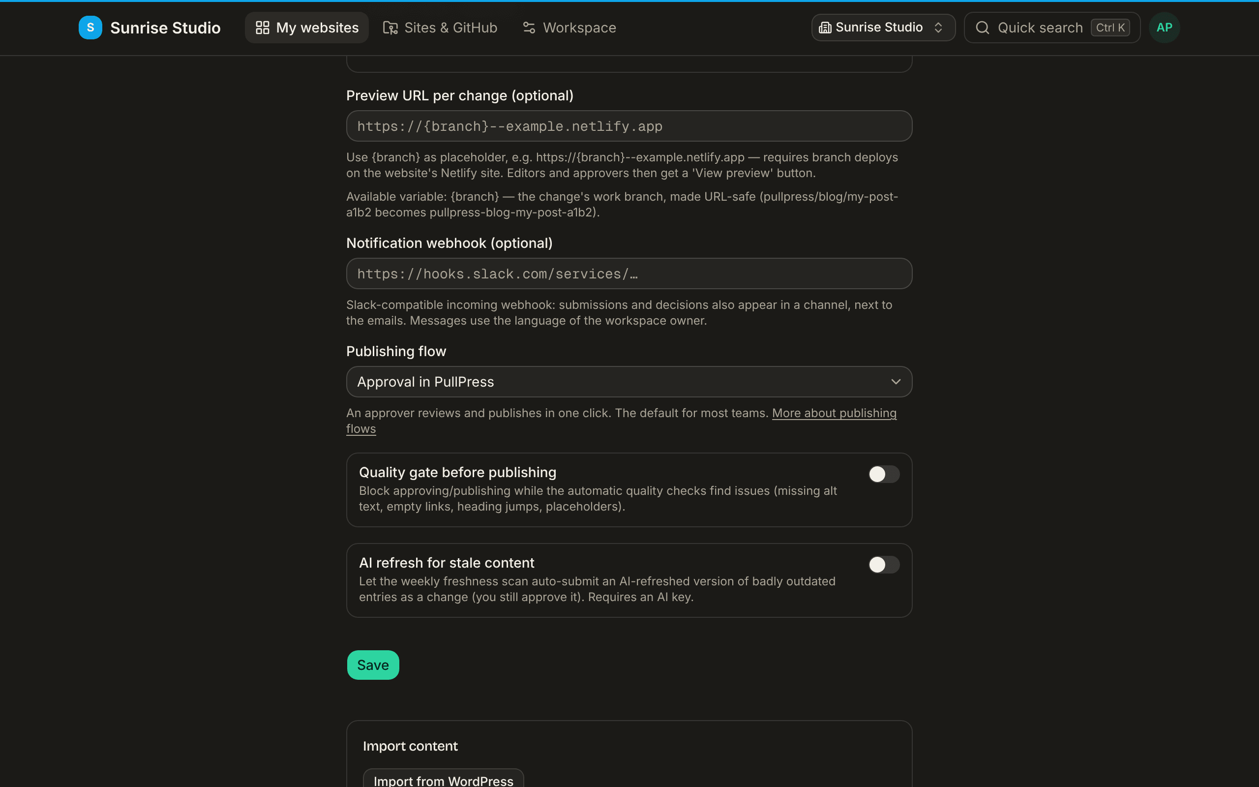Focus the Notification webhook field

(x=629, y=274)
